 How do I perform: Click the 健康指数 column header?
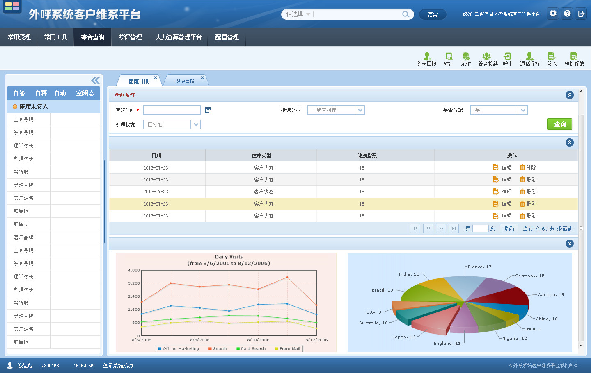pyautogui.click(x=375, y=155)
